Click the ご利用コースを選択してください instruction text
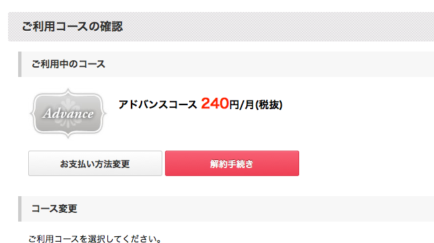This screenshot has height=243, width=434. click(95, 239)
